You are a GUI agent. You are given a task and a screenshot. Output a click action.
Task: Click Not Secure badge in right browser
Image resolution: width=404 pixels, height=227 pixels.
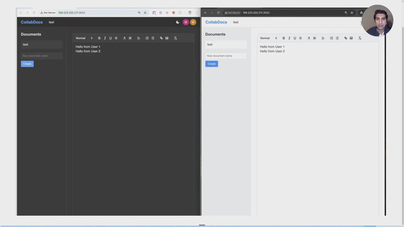point(232,13)
